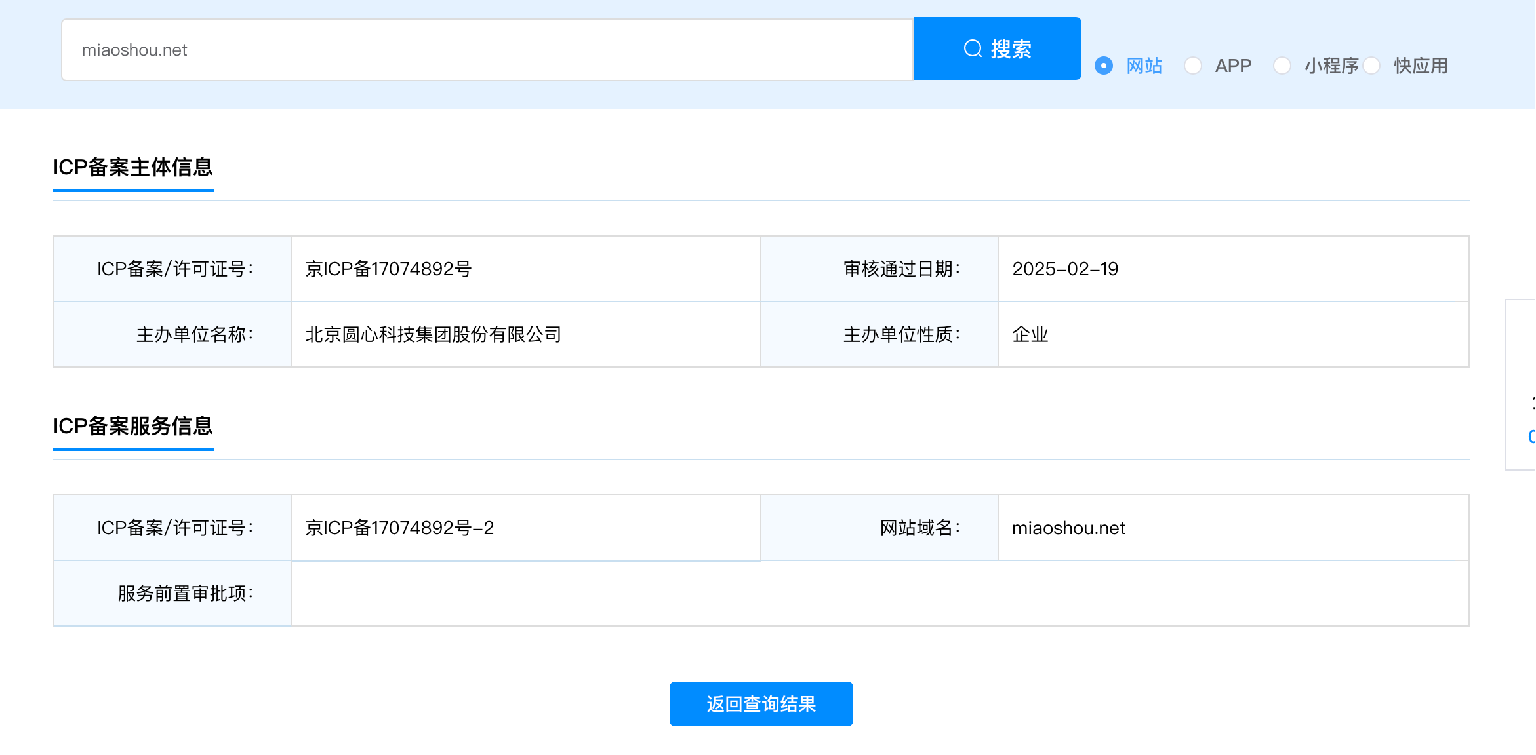Click the miaoshou.net search input field
This screenshot has height=755, width=1536.
(x=487, y=50)
